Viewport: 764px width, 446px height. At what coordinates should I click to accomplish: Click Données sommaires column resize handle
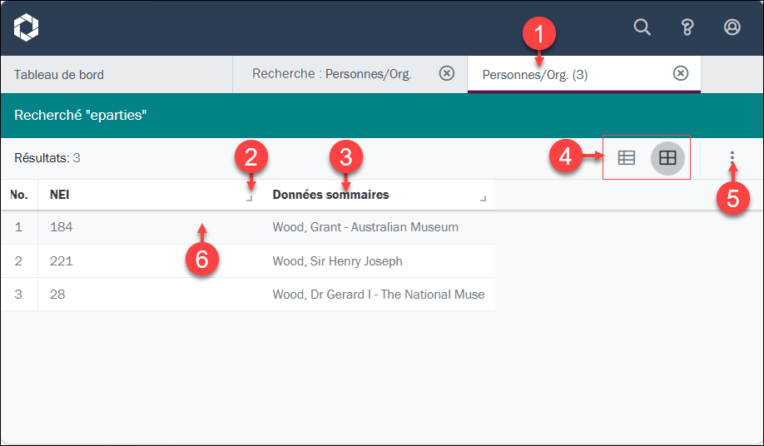(483, 198)
